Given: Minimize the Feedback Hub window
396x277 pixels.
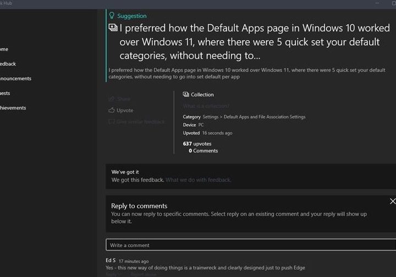Looking at the screenshot, I should [x=377, y=3].
